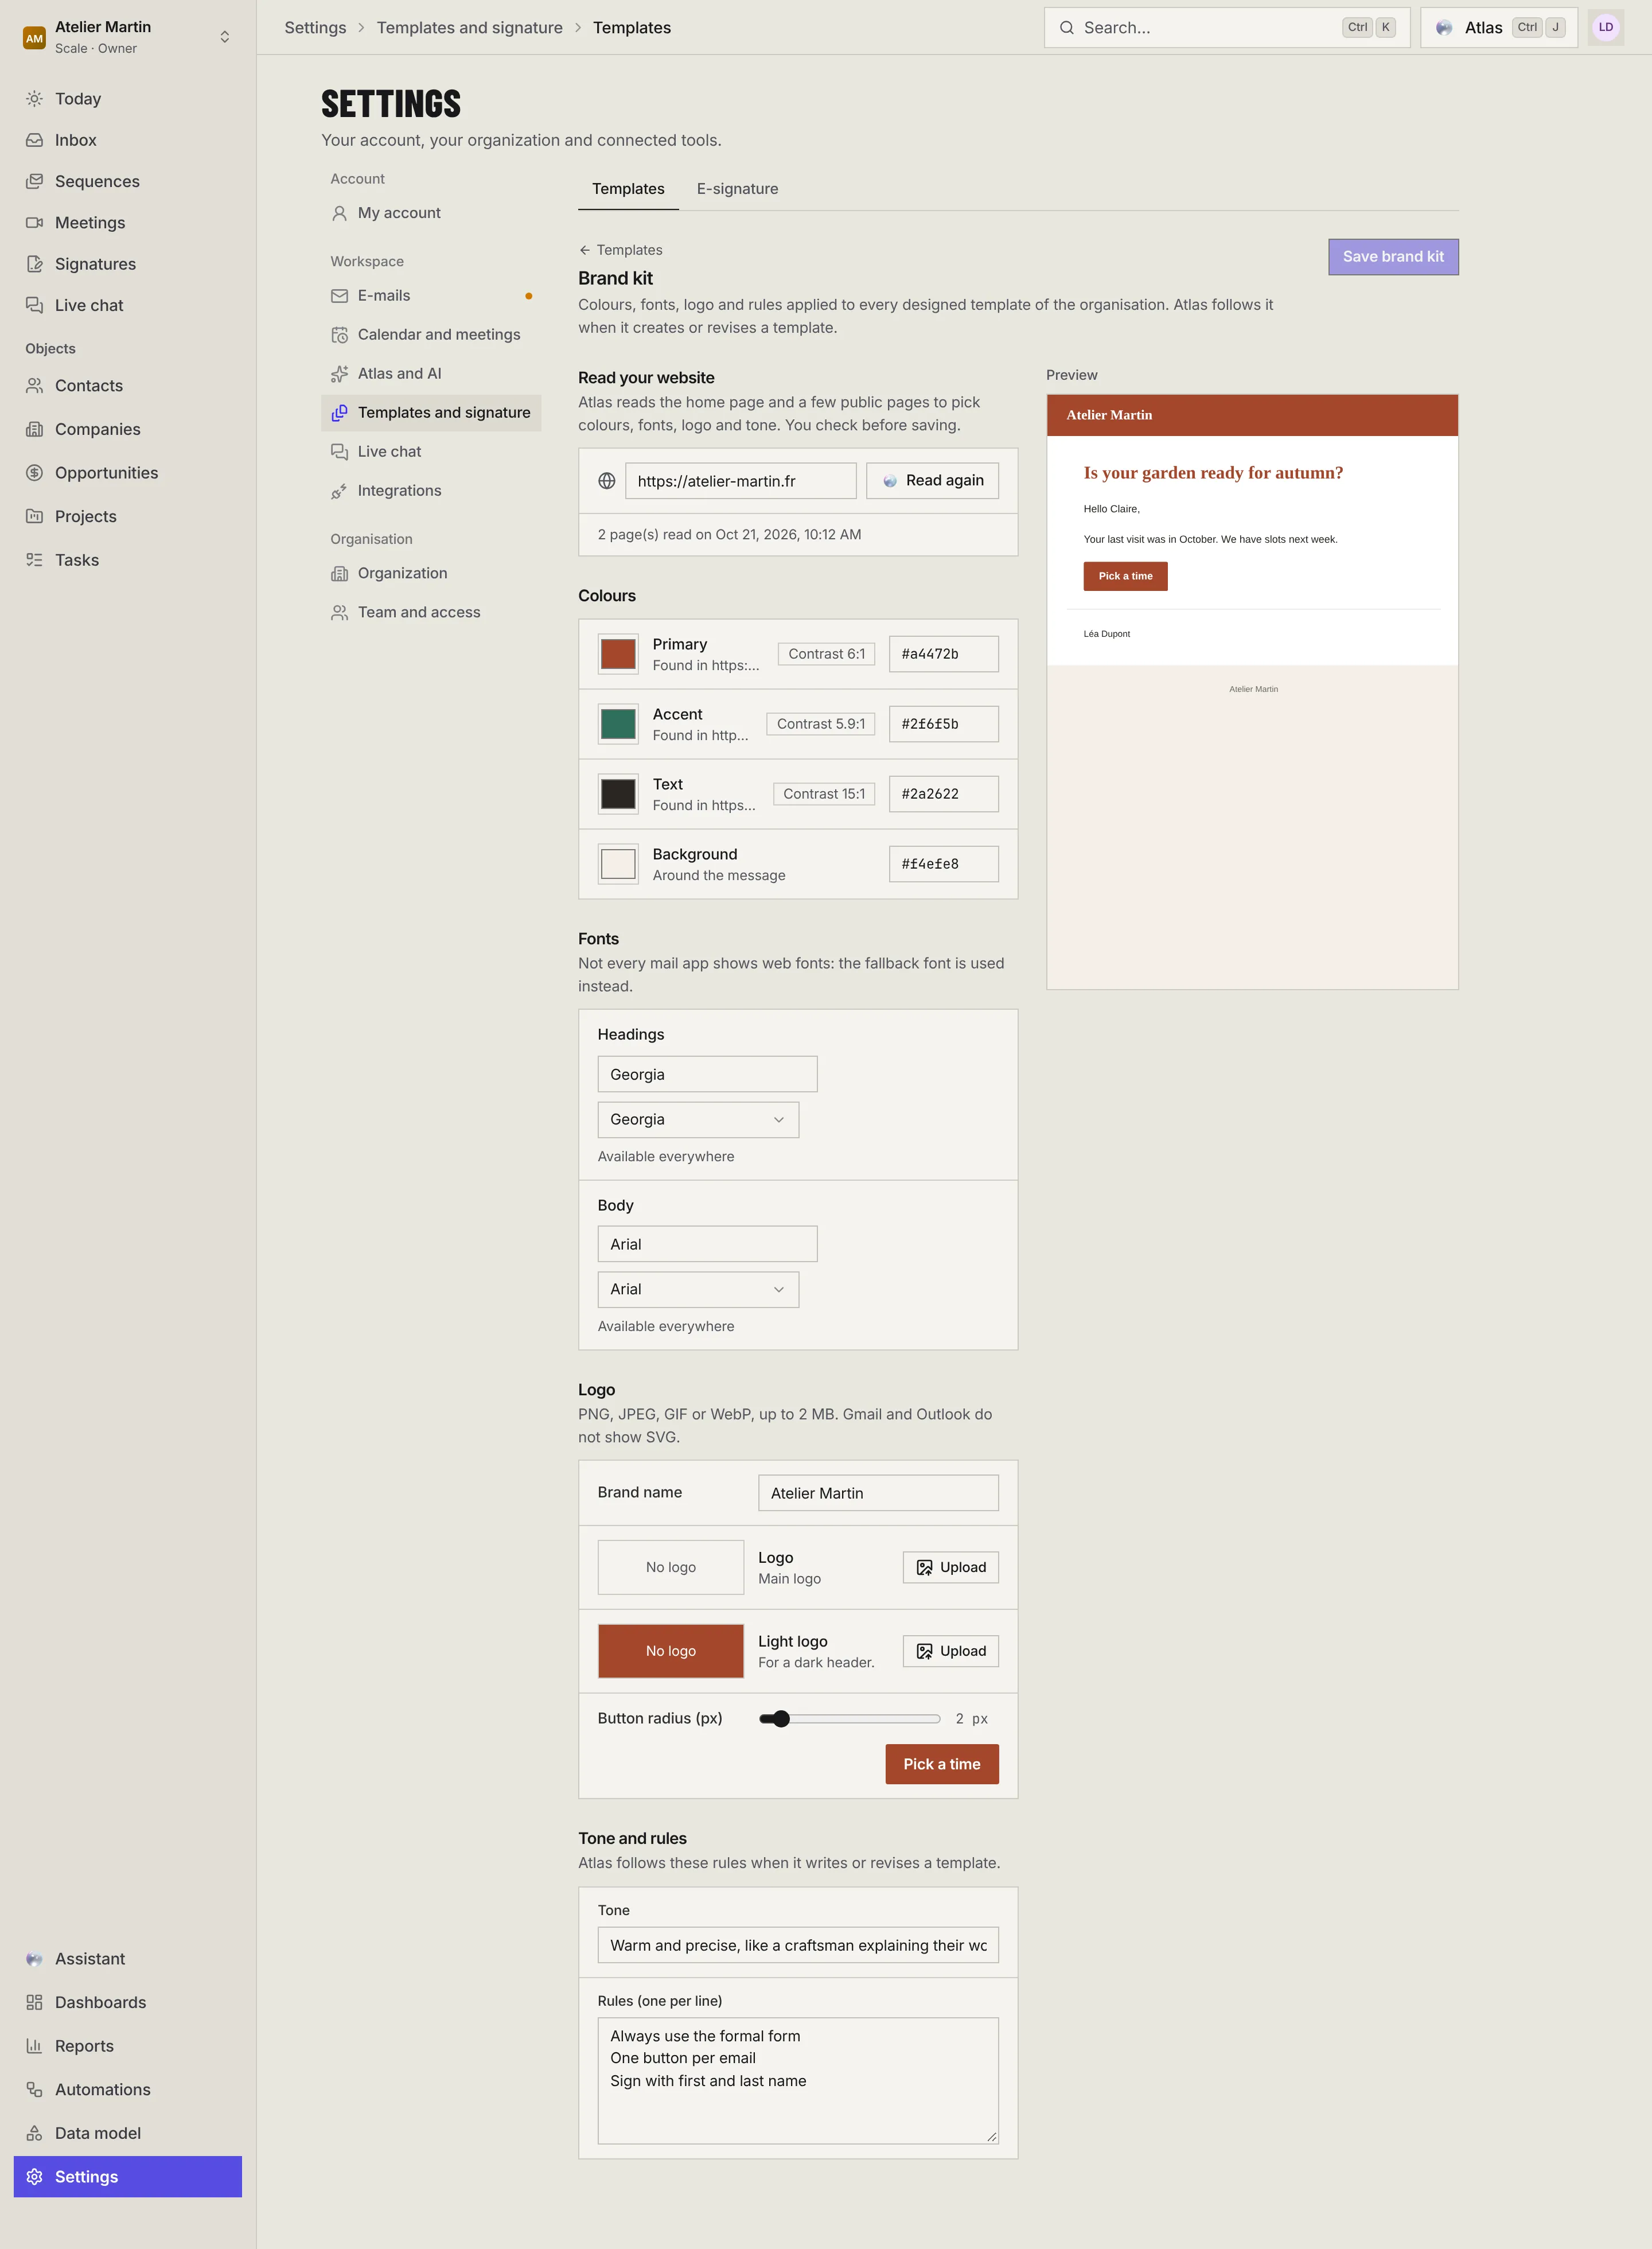Open the Reports chart icon
Viewport: 1652px width, 2249px height.
[x=34, y=2046]
